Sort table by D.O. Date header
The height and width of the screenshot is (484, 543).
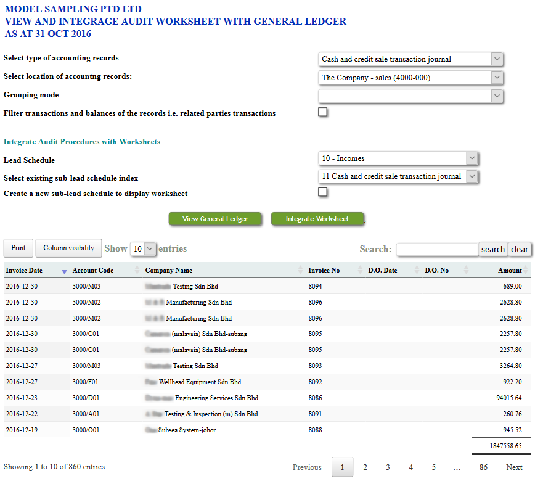coord(383,270)
